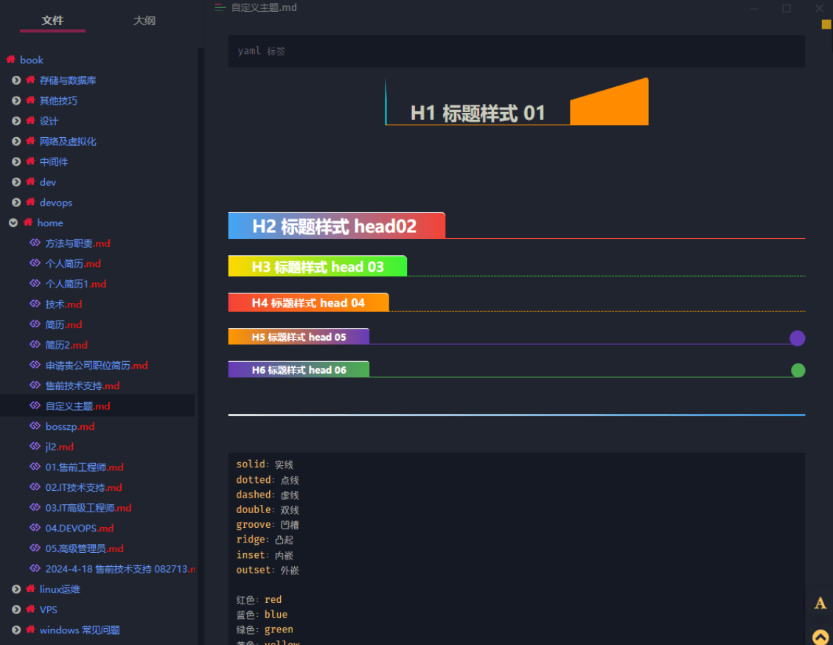This screenshot has width=833, height=645.
Task: Click the home folder icon
Action: (x=27, y=222)
